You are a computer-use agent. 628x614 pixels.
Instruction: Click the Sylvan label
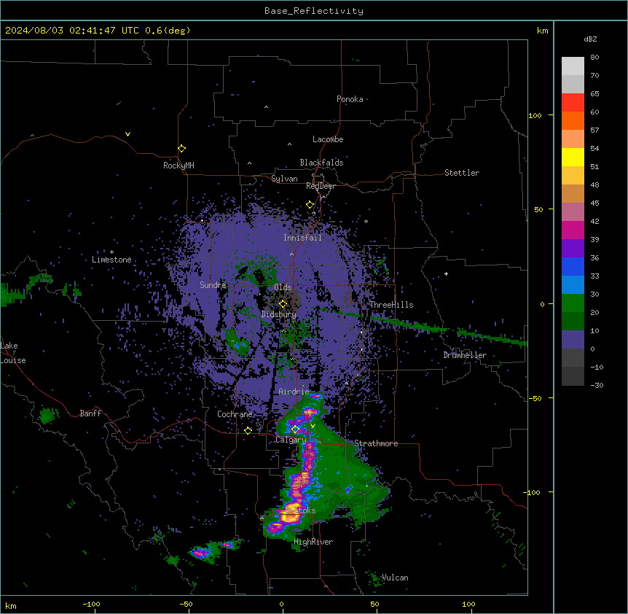[284, 179]
